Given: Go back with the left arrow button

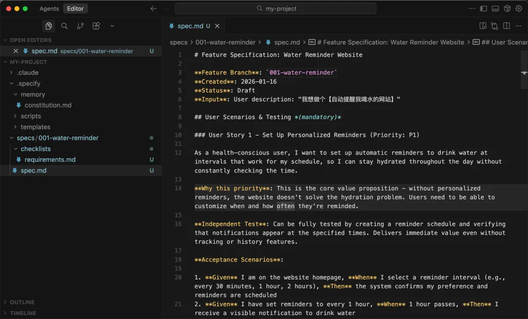Looking at the screenshot, I should coord(154,8).
